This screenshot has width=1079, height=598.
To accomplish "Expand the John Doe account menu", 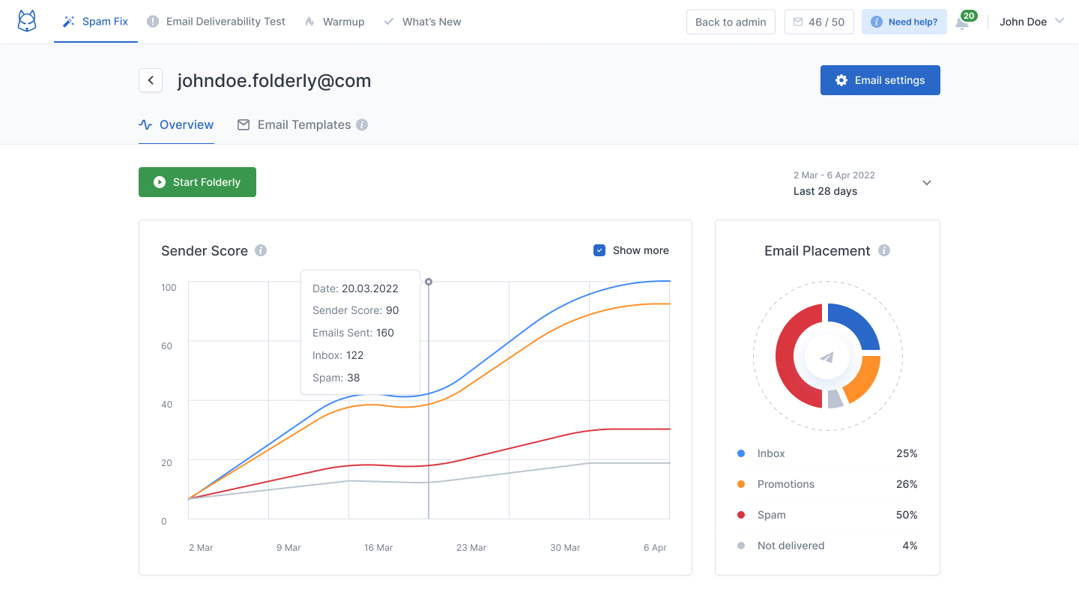I will coord(1032,22).
